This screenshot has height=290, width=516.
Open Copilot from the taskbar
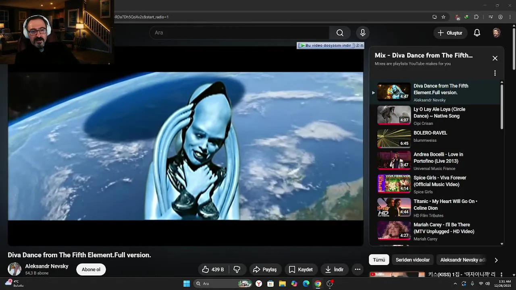point(294,284)
